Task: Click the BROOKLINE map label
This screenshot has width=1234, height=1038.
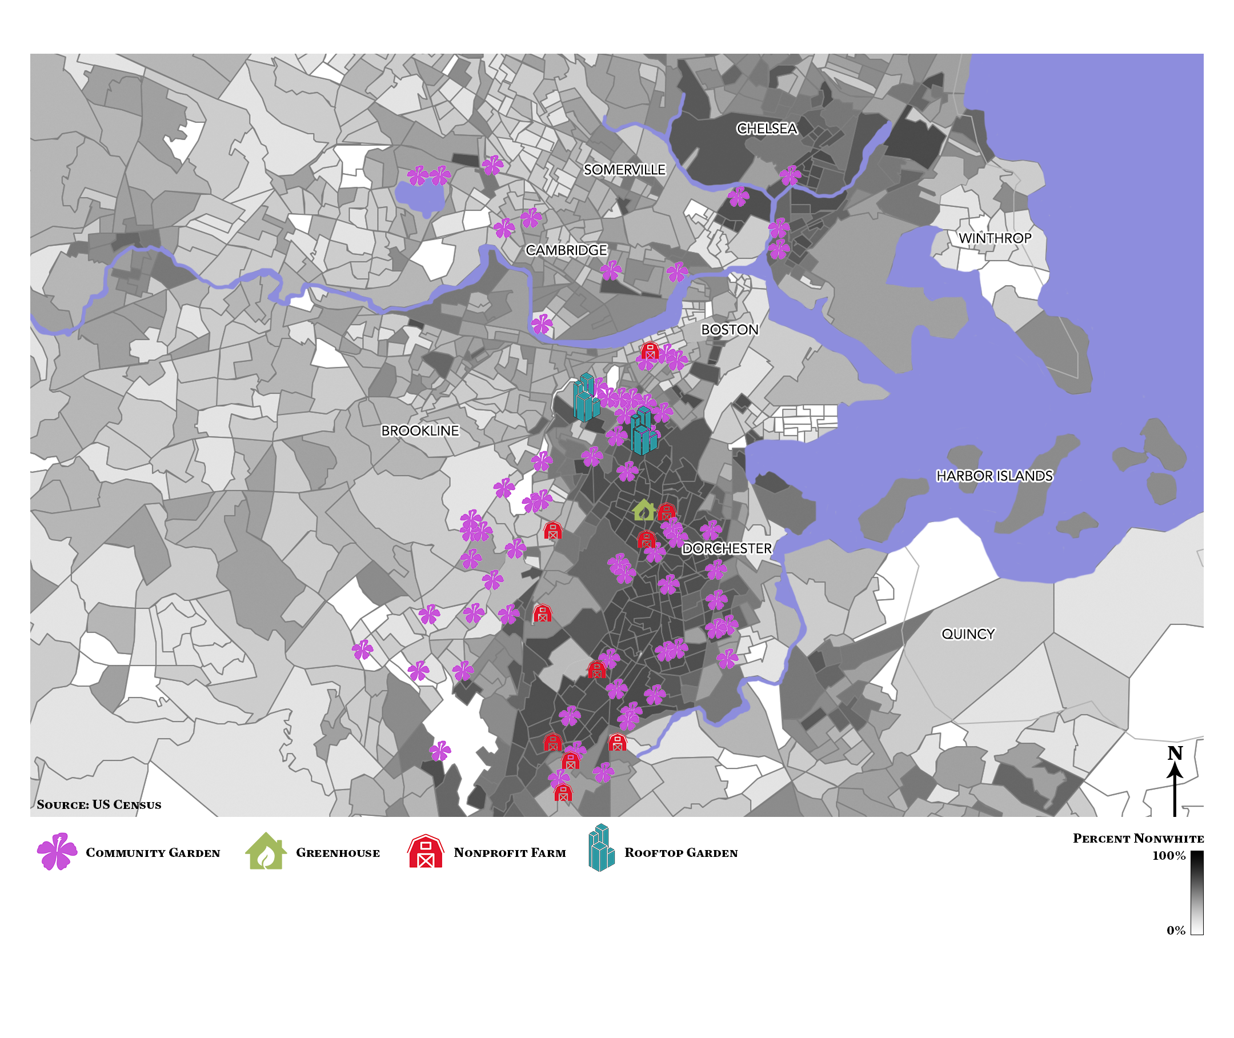Action: coord(419,430)
